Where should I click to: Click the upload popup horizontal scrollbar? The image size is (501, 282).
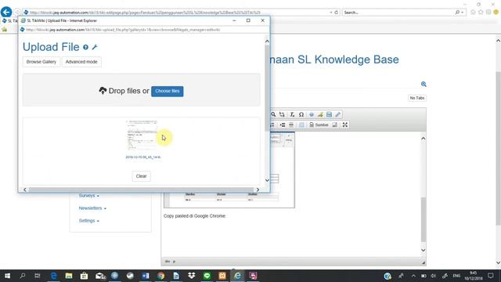coord(141,190)
